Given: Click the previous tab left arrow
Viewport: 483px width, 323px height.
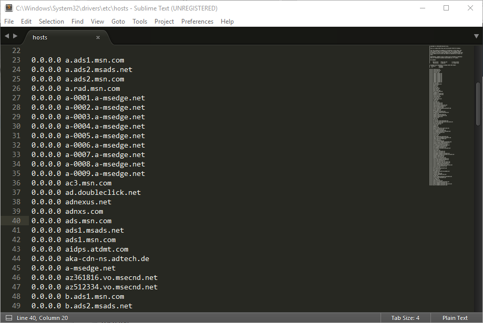Looking at the screenshot, I should (x=7, y=36).
